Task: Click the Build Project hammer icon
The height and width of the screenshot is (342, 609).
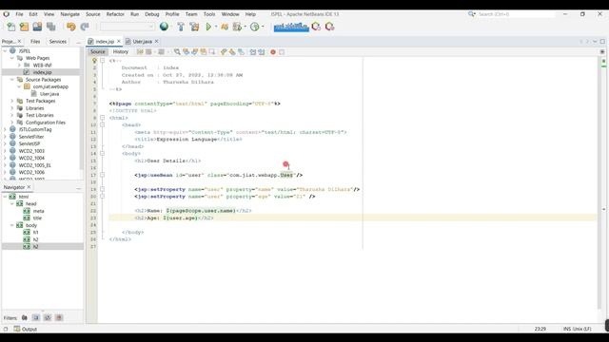Action: click(181, 27)
